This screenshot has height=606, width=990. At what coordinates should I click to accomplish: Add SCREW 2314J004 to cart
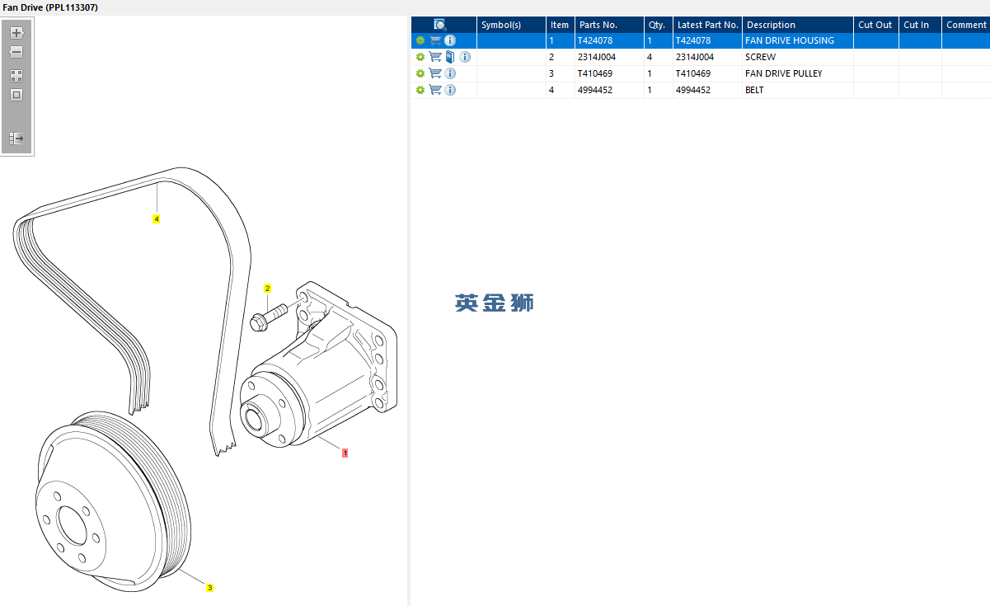(435, 57)
